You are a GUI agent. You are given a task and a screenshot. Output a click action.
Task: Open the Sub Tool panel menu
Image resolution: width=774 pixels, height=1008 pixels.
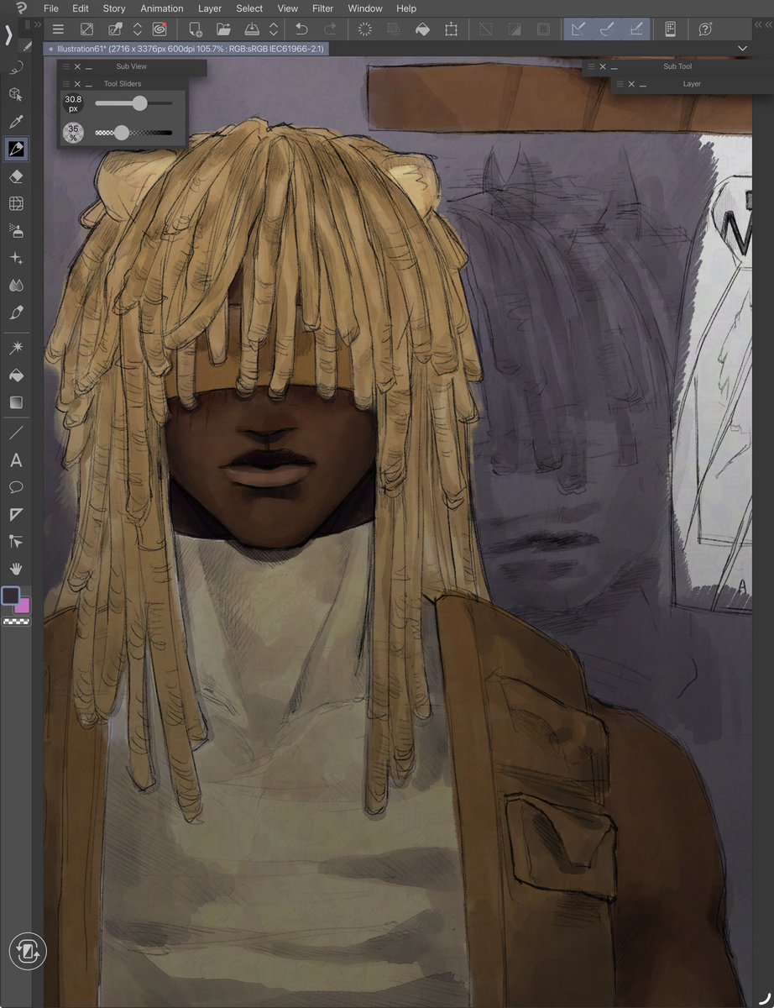coord(591,66)
